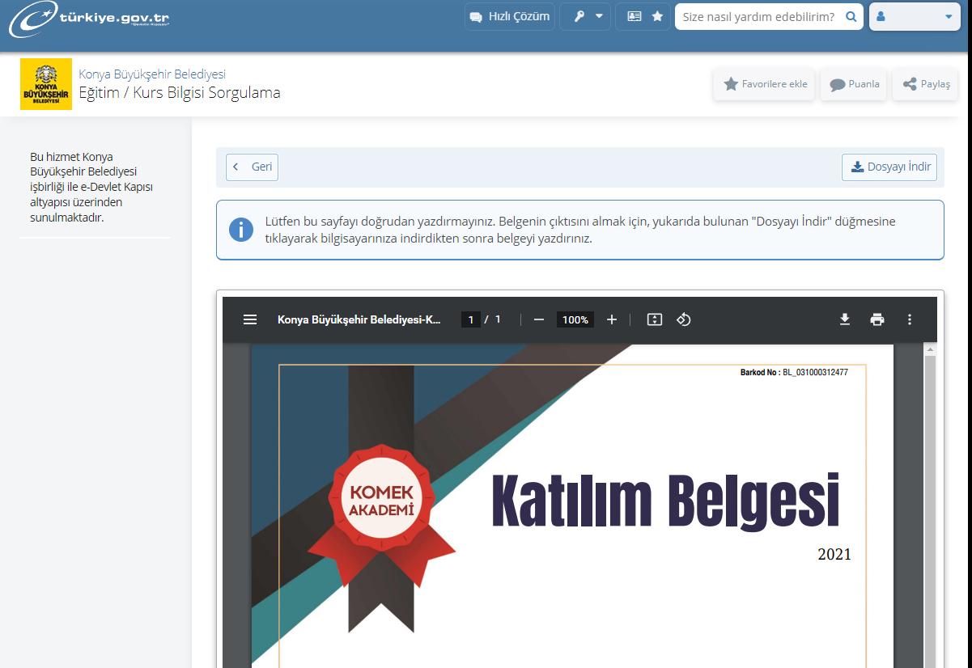The height and width of the screenshot is (668, 972).
Task: Open Hızlı Çözüm quick solutions
Action: (x=510, y=16)
